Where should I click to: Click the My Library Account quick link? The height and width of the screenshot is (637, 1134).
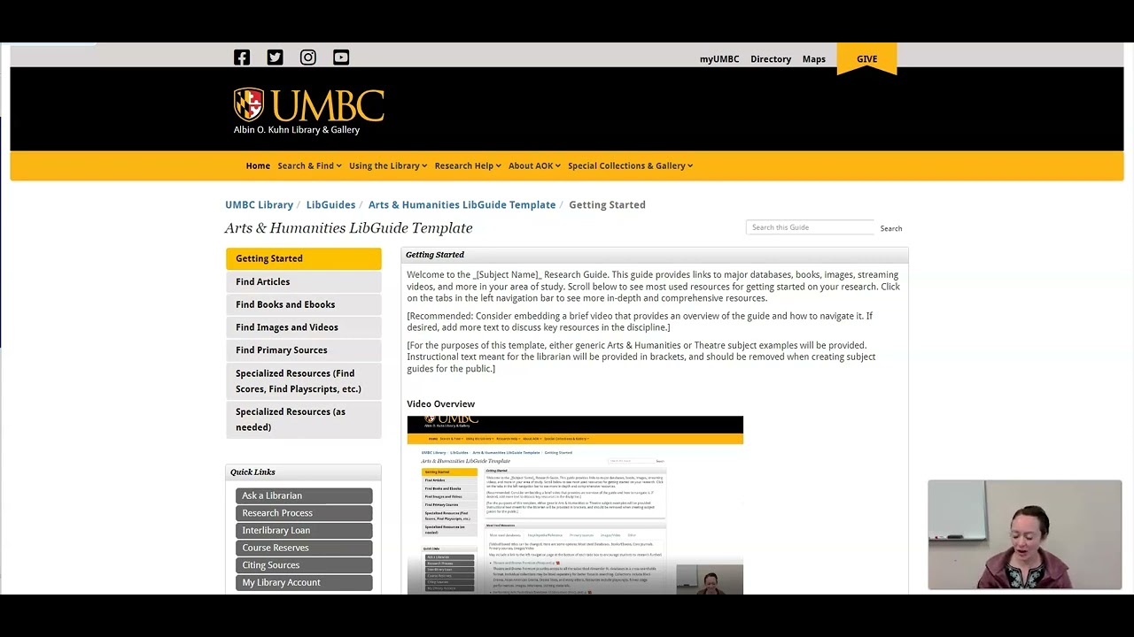pos(304,582)
